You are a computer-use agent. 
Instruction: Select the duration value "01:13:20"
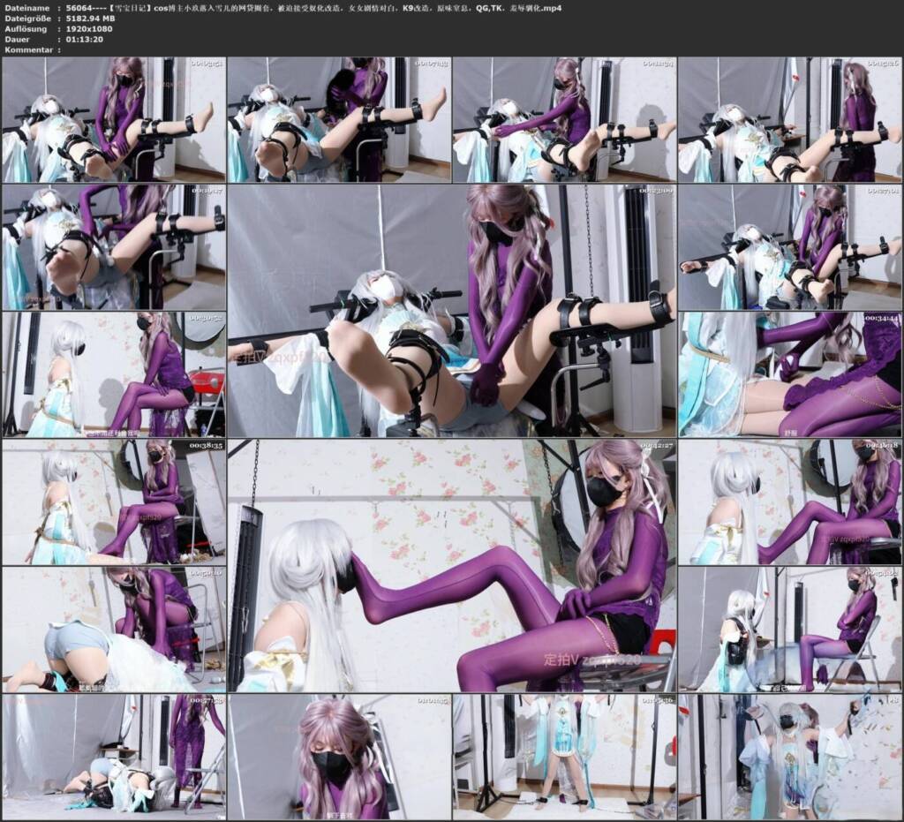85,39
